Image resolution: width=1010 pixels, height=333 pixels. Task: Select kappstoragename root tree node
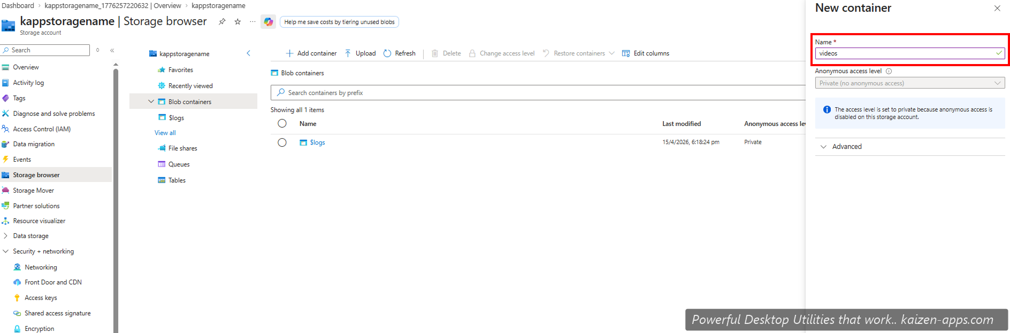184,54
